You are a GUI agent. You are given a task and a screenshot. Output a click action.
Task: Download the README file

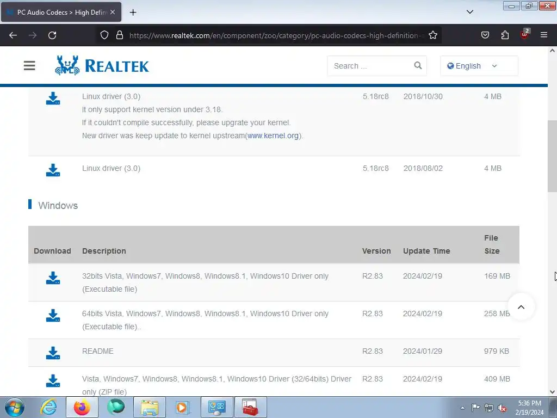point(53,353)
